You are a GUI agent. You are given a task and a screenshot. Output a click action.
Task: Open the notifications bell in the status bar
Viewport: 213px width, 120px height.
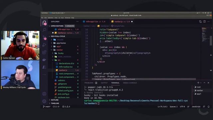(x=209, y=107)
